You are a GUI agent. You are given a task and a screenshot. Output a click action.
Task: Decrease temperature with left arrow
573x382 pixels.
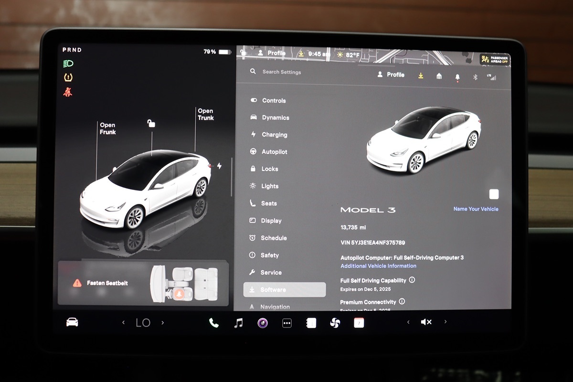123,323
